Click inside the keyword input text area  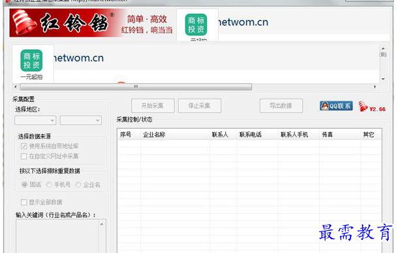(x=57, y=236)
